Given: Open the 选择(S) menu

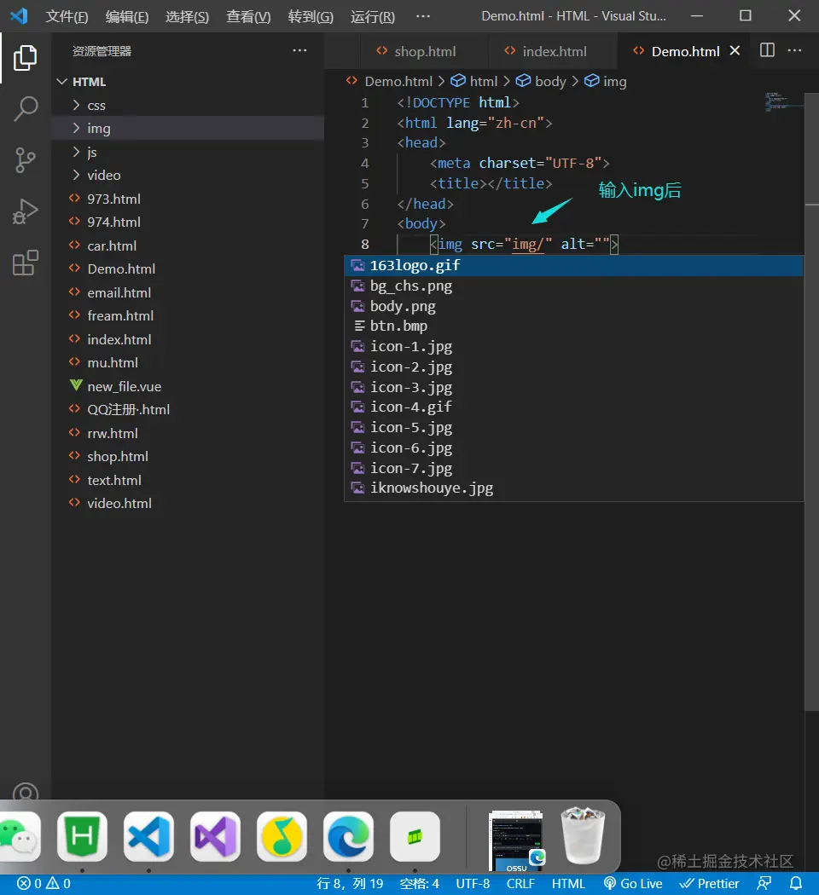Looking at the screenshot, I should coord(187,16).
